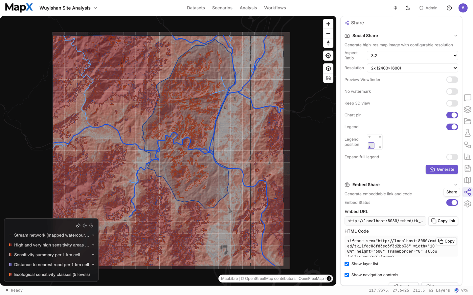Open the help question mark icon

[x=449, y=8]
